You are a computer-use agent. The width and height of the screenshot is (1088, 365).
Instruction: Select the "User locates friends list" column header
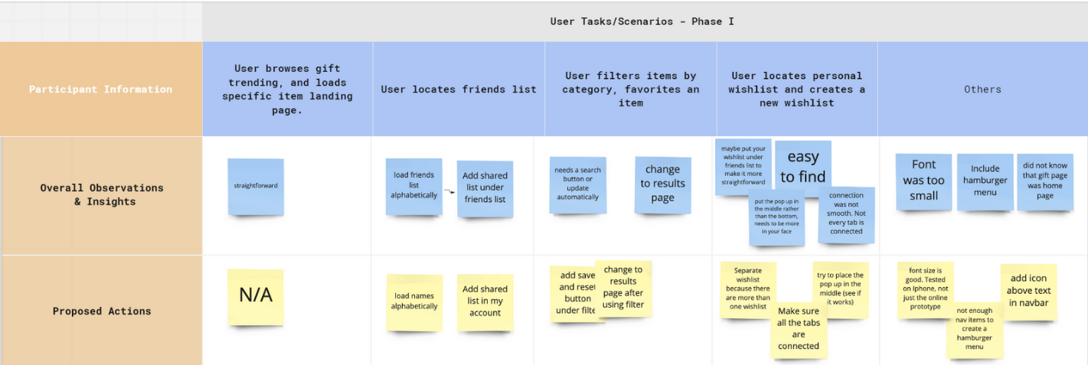point(459,90)
